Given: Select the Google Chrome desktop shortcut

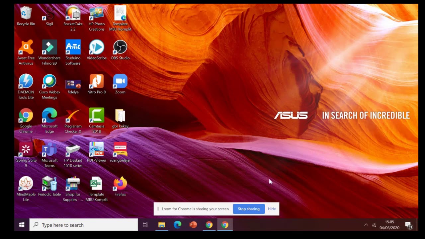Looking at the screenshot, I should click(x=26, y=121).
